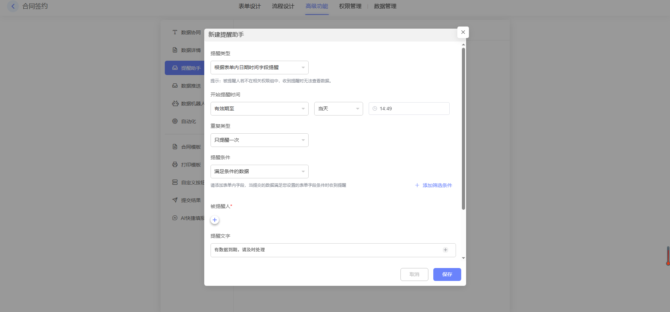
Task: Click the 提交结果 paper plane icon
Action: pyautogui.click(x=175, y=200)
